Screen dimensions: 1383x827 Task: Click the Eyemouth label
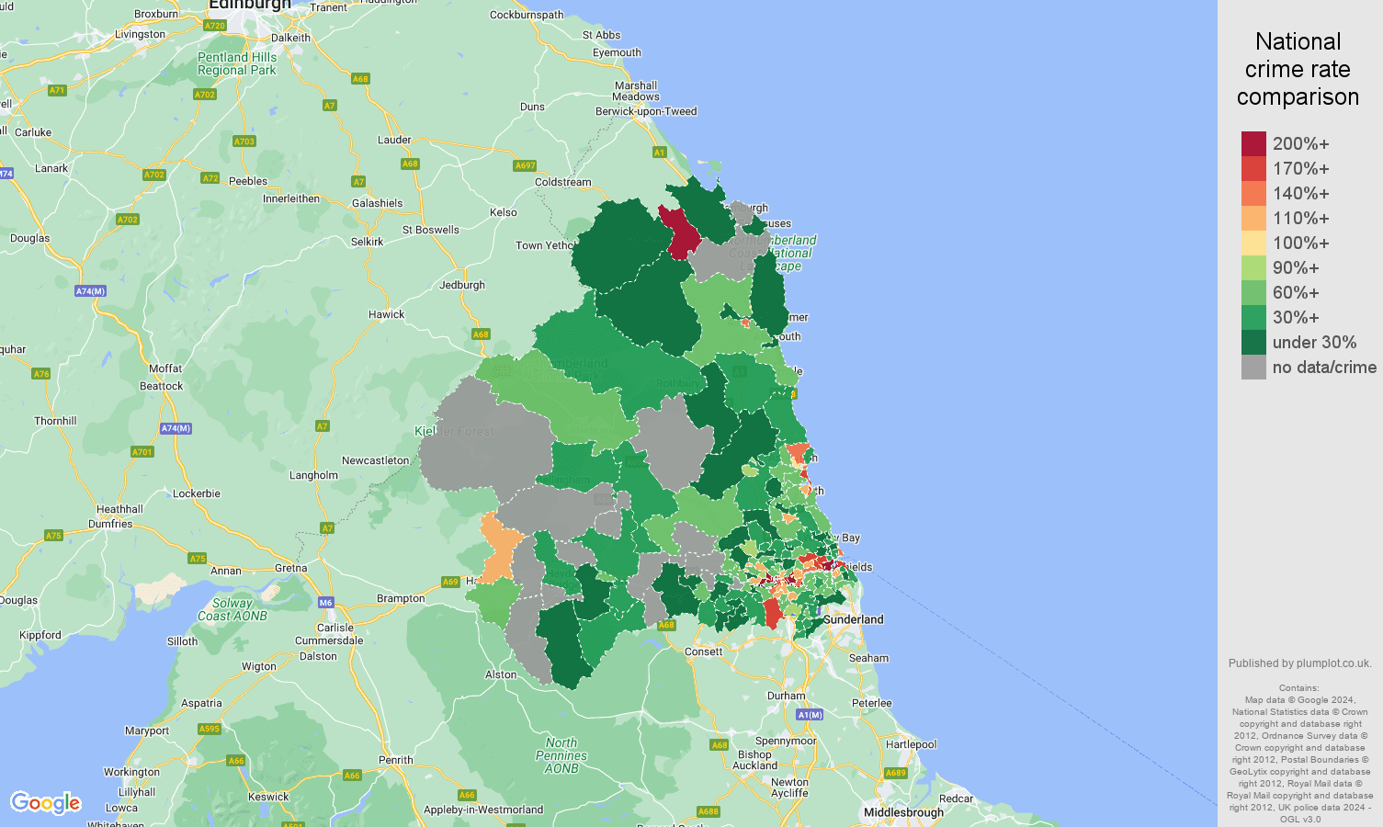(617, 52)
